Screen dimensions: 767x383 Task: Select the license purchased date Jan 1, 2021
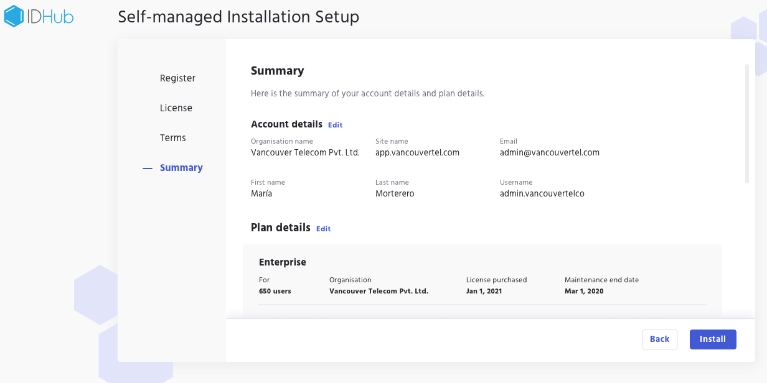[x=484, y=291]
